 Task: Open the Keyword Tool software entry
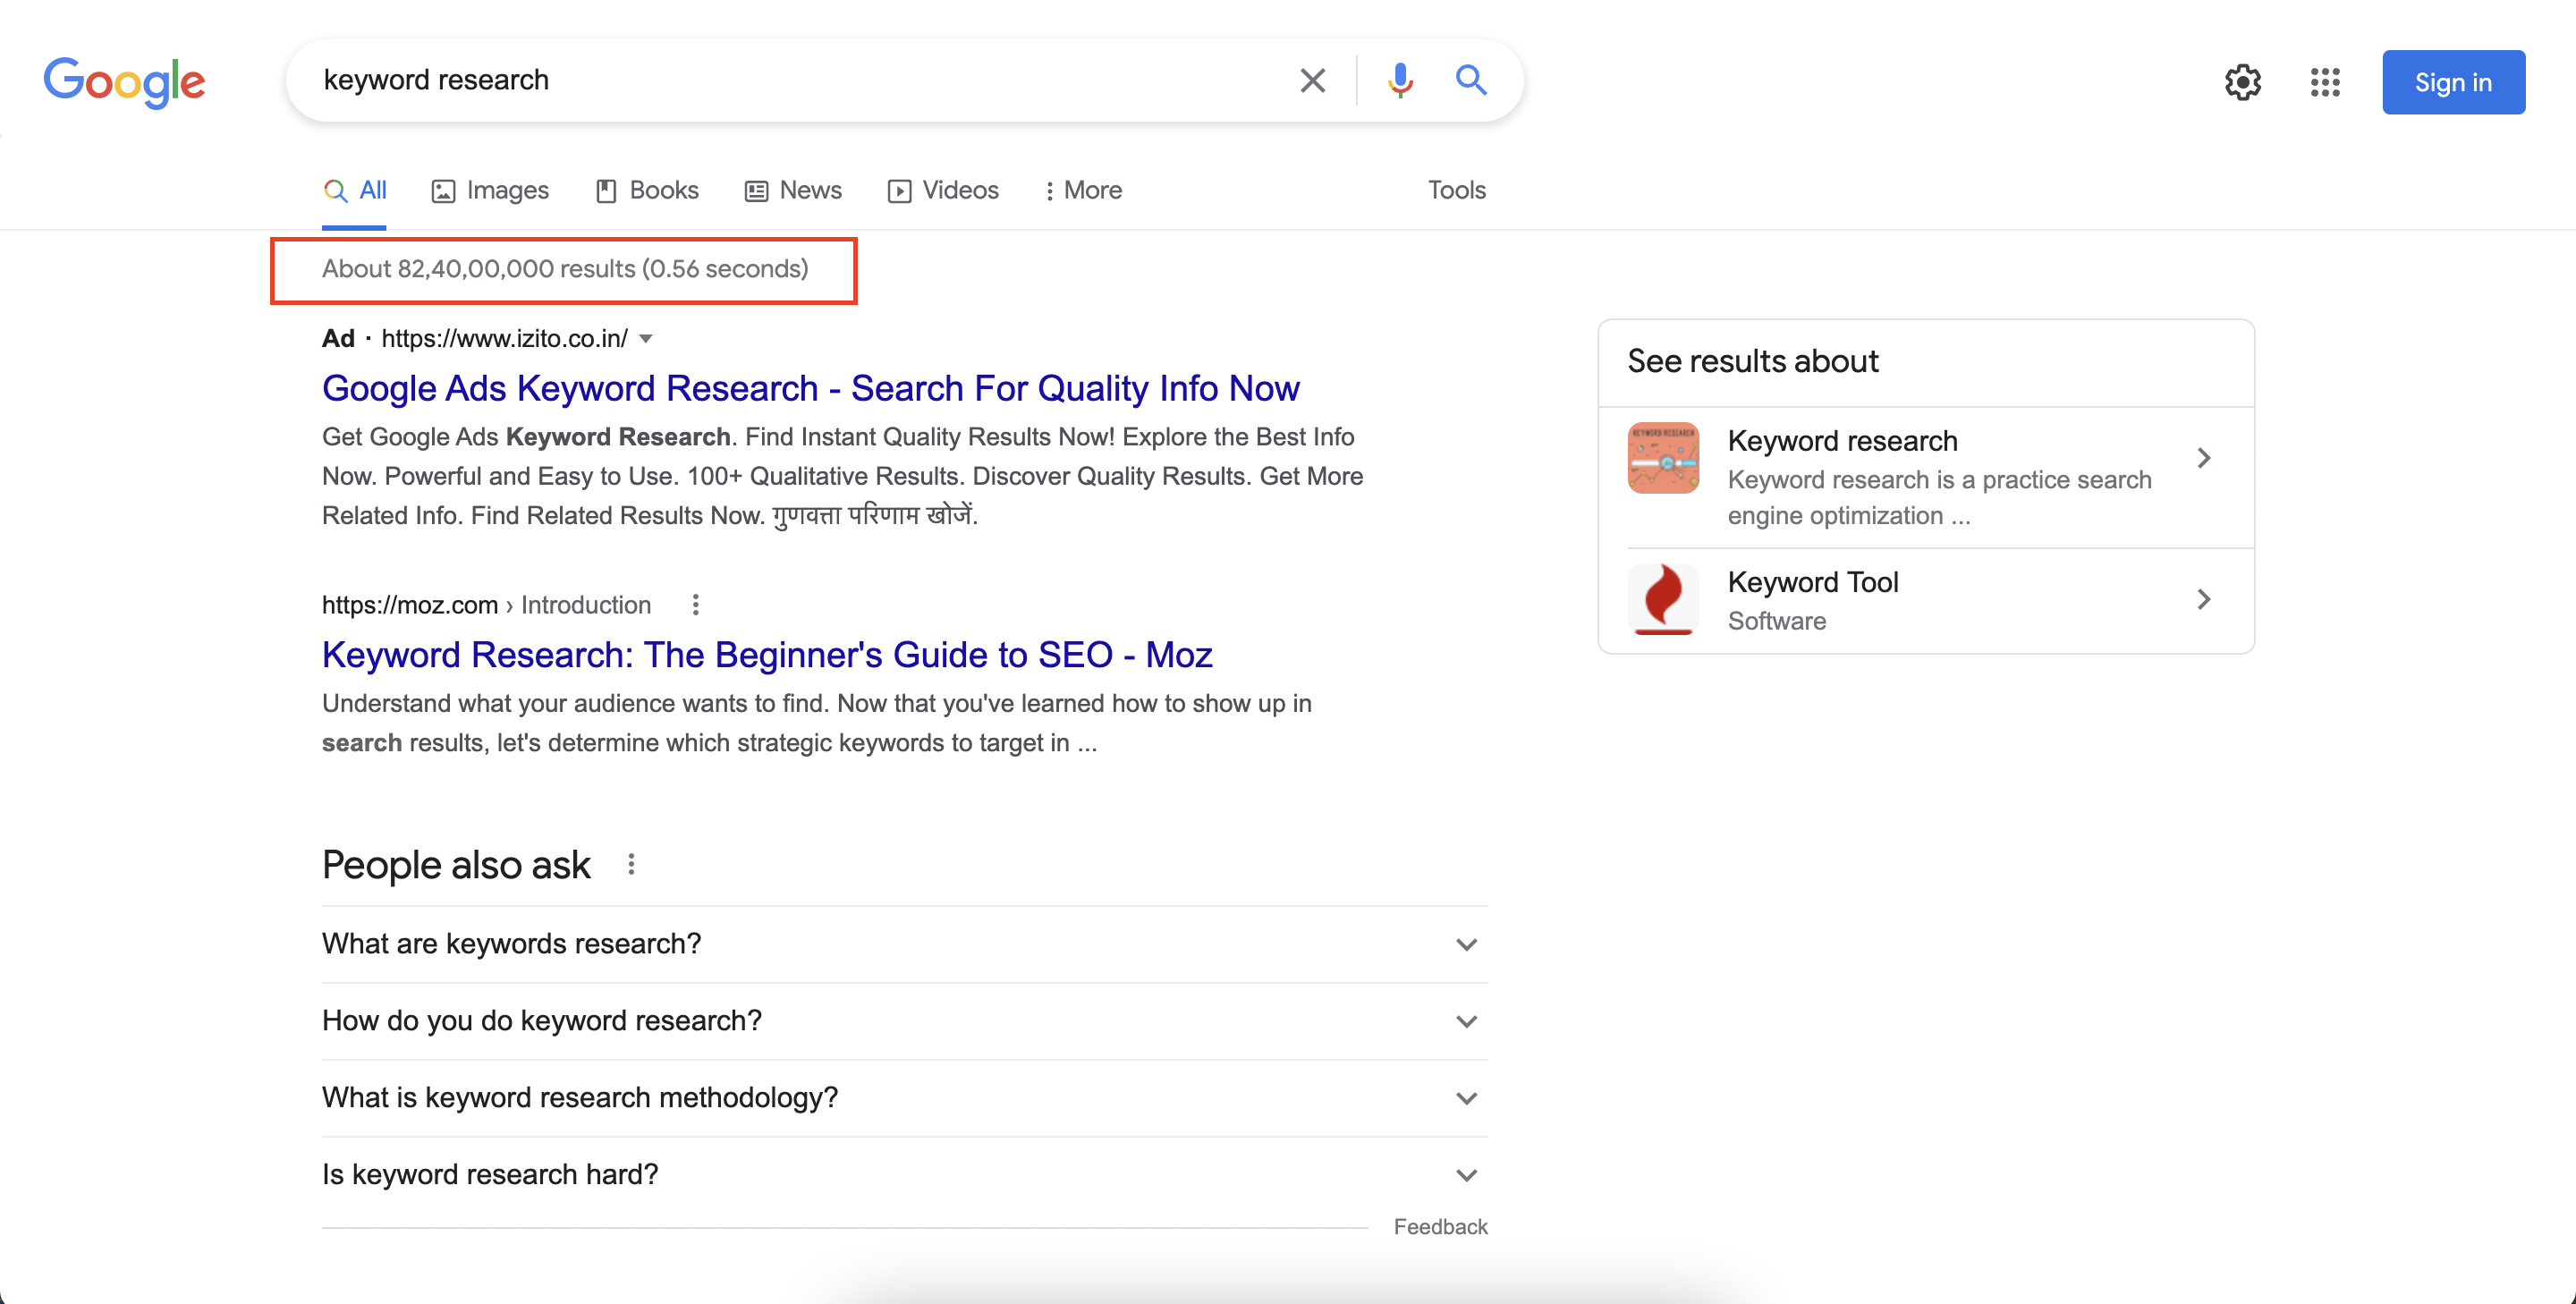[1926, 600]
